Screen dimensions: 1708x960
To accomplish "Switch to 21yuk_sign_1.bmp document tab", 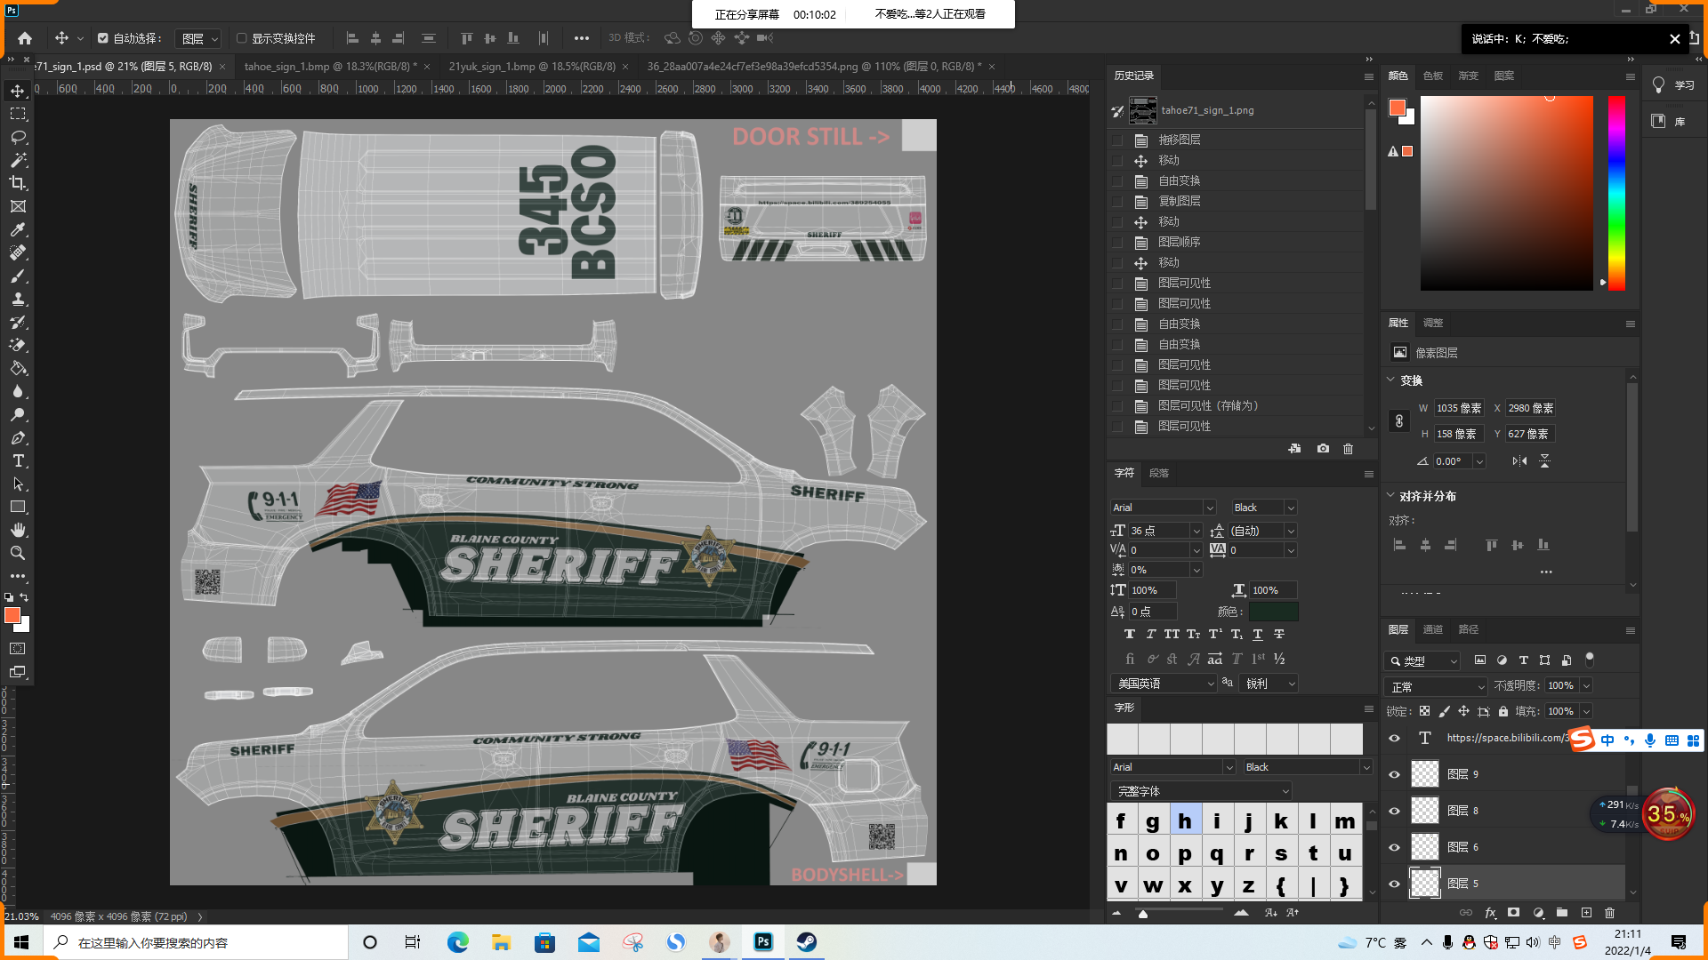I will 532,67.
